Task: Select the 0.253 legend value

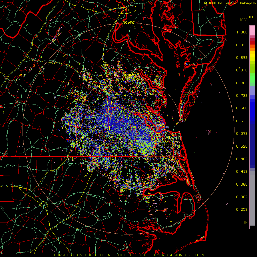Action: click(x=242, y=210)
